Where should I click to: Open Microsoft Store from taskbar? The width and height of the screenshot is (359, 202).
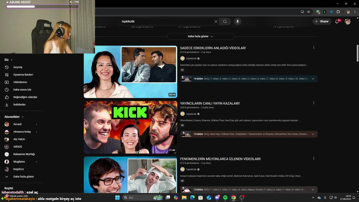pyautogui.click(x=201, y=198)
